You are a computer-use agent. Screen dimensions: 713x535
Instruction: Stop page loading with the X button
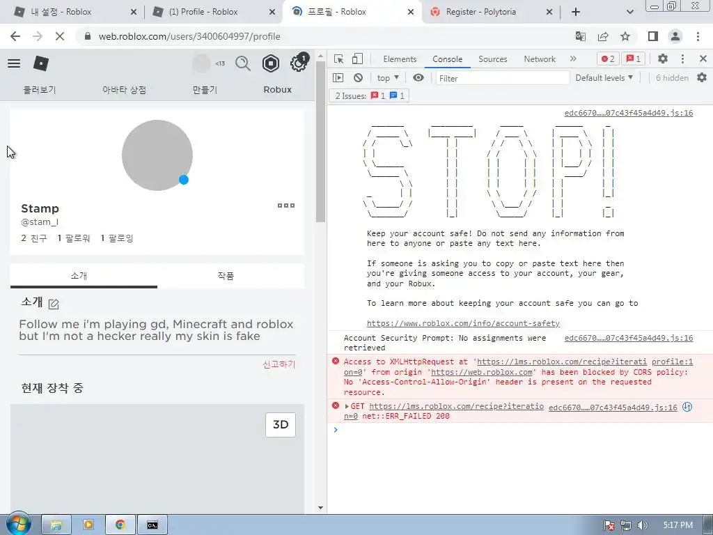[x=60, y=36]
